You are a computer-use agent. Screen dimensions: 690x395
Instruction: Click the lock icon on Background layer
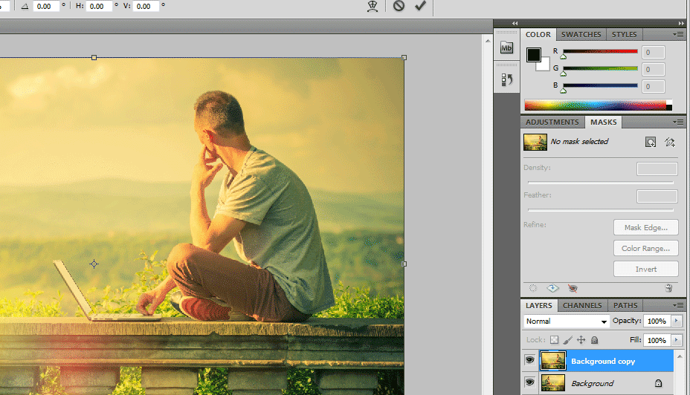coord(658,383)
